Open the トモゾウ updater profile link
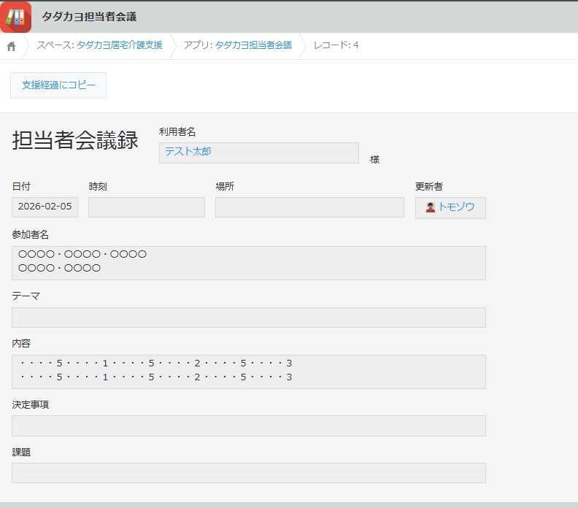 tap(456, 207)
